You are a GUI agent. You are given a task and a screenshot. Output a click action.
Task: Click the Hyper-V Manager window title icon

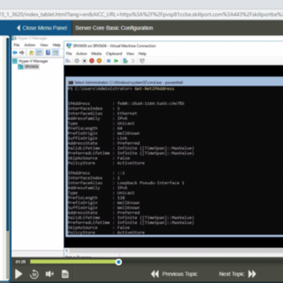15,38
